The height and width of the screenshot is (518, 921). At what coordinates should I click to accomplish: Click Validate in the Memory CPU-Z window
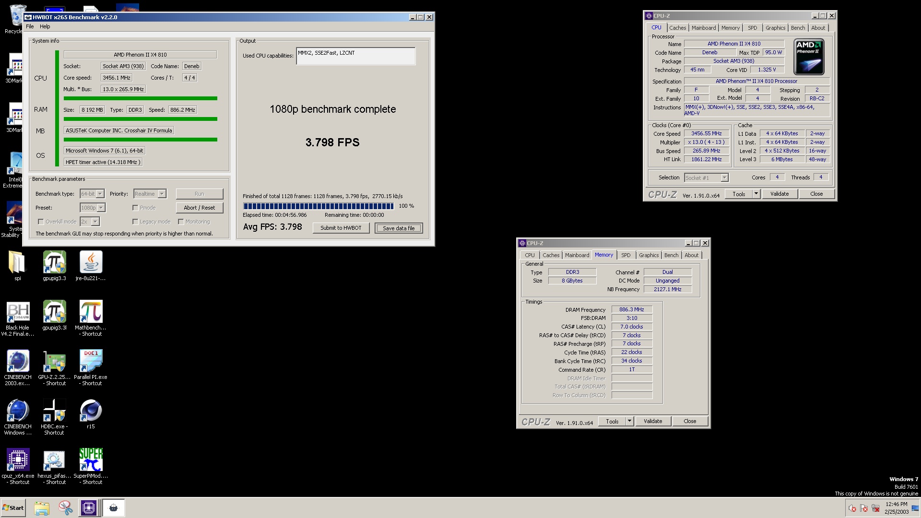[653, 421]
